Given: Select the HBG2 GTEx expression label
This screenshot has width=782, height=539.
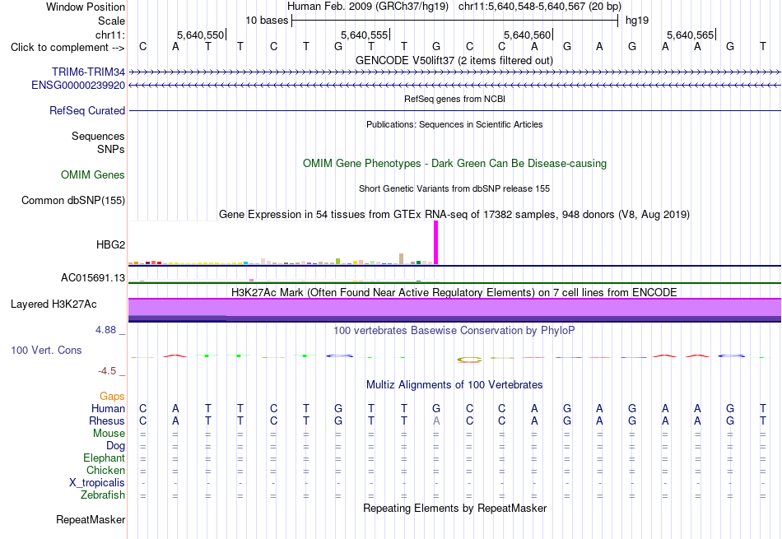Looking at the screenshot, I should tap(111, 245).
